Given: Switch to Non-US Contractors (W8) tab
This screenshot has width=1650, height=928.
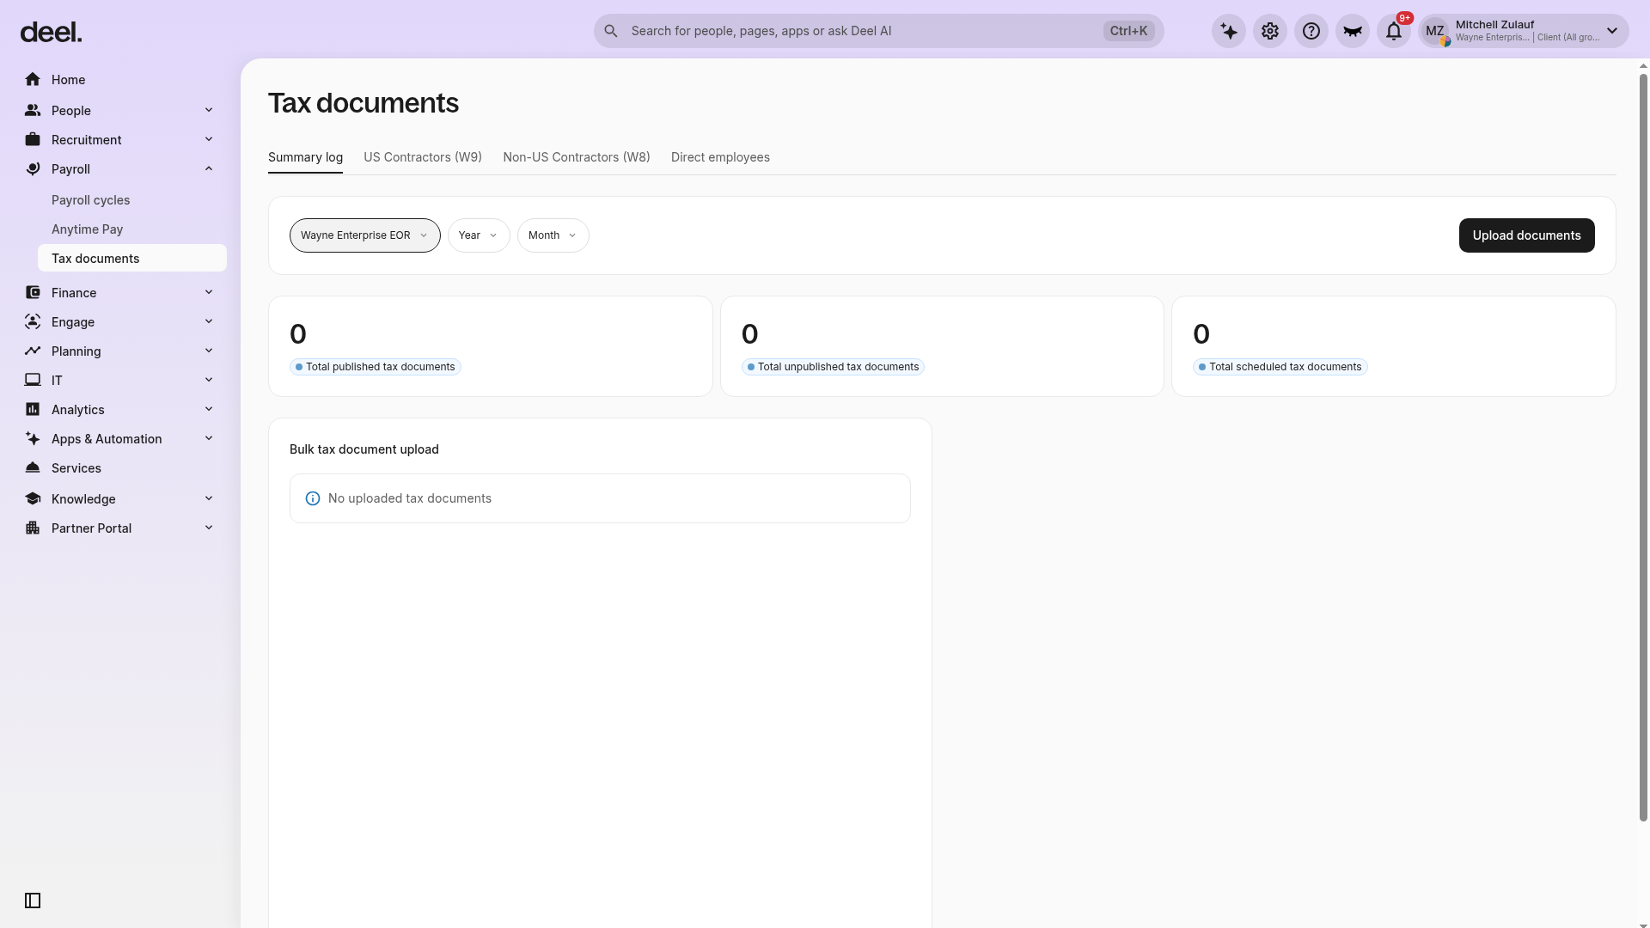Looking at the screenshot, I should [577, 157].
